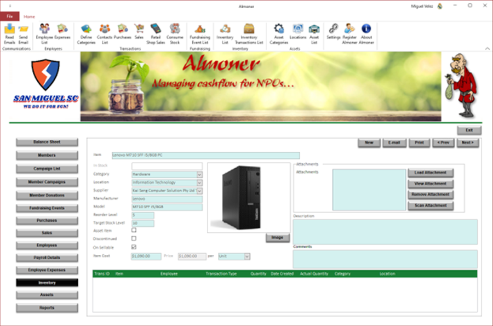Click into the Description text box

(x=385, y=232)
